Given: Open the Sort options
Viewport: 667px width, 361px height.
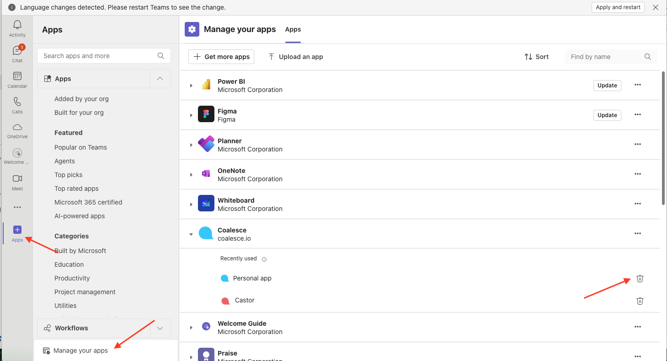Looking at the screenshot, I should [x=536, y=57].
